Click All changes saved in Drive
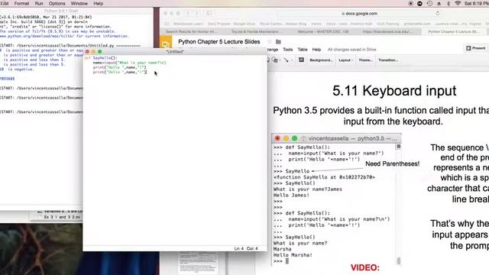The height and width of the screenshot is (275, 489). [x=351, y=49]
